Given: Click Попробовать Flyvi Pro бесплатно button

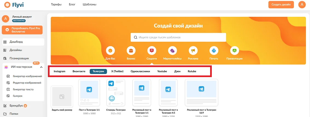Looking at the screenshot, I should pos(22,30).
